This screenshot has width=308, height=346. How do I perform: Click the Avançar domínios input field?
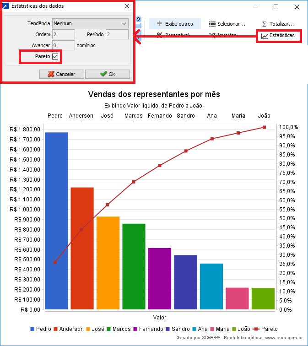(x=64, y=45)
